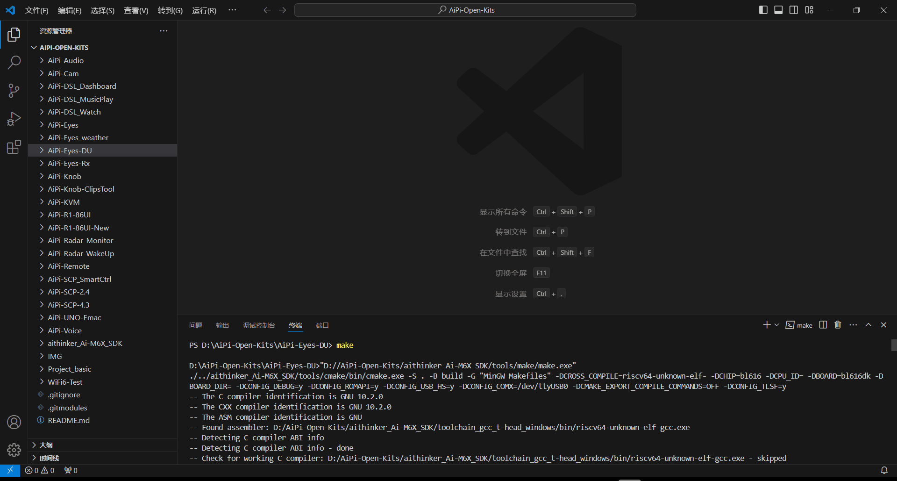Click the remote window indicator in status bar

(10, 470)
